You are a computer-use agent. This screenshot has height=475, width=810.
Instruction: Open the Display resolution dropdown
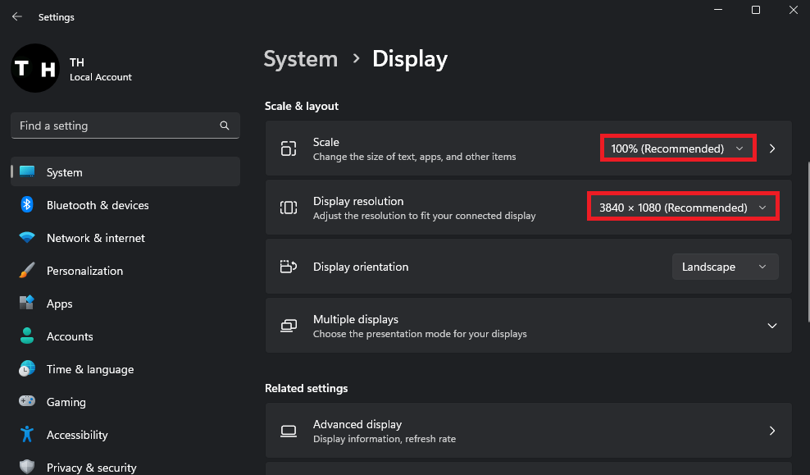coord(683,208)
